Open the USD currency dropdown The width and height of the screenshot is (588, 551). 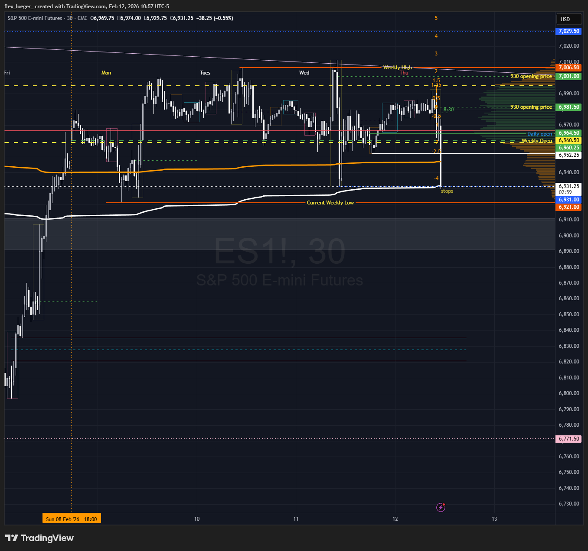coord(568,19)
